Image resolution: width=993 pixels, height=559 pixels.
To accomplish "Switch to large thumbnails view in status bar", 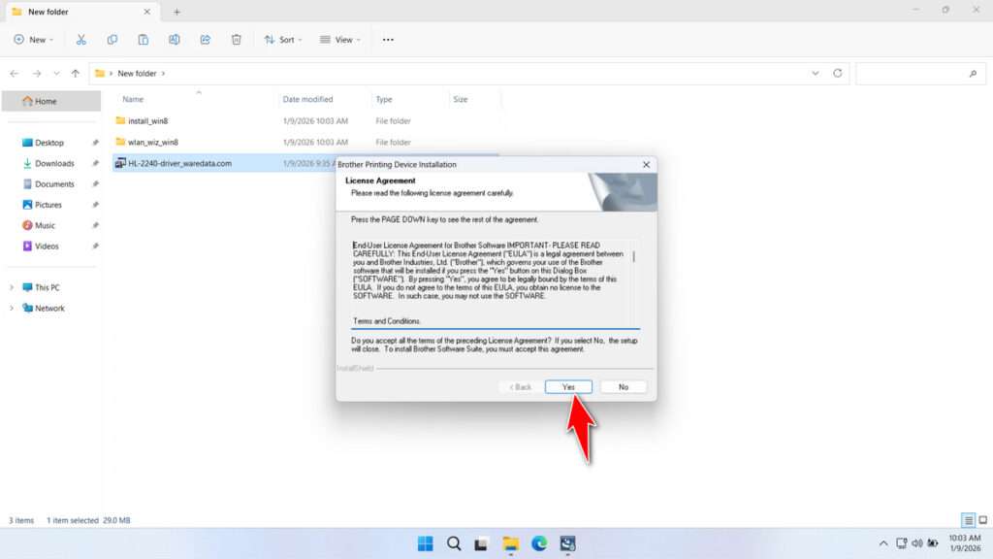I will (x=982, y=521).
